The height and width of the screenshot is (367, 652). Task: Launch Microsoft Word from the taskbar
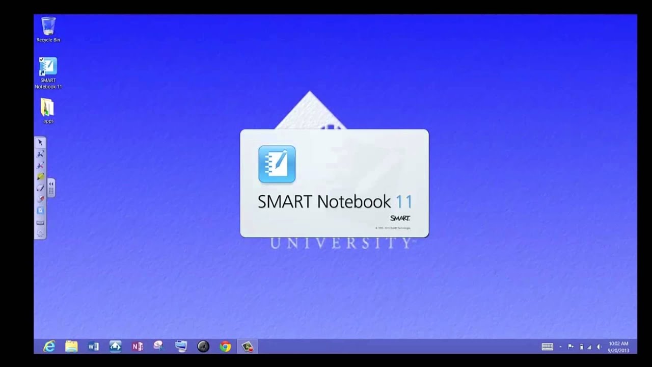tap(93, 347)
